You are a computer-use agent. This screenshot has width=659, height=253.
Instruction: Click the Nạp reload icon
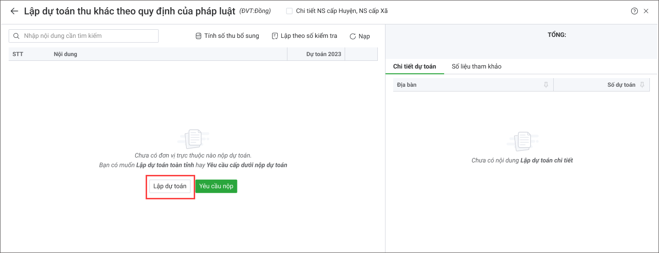[x=353, y=36]
